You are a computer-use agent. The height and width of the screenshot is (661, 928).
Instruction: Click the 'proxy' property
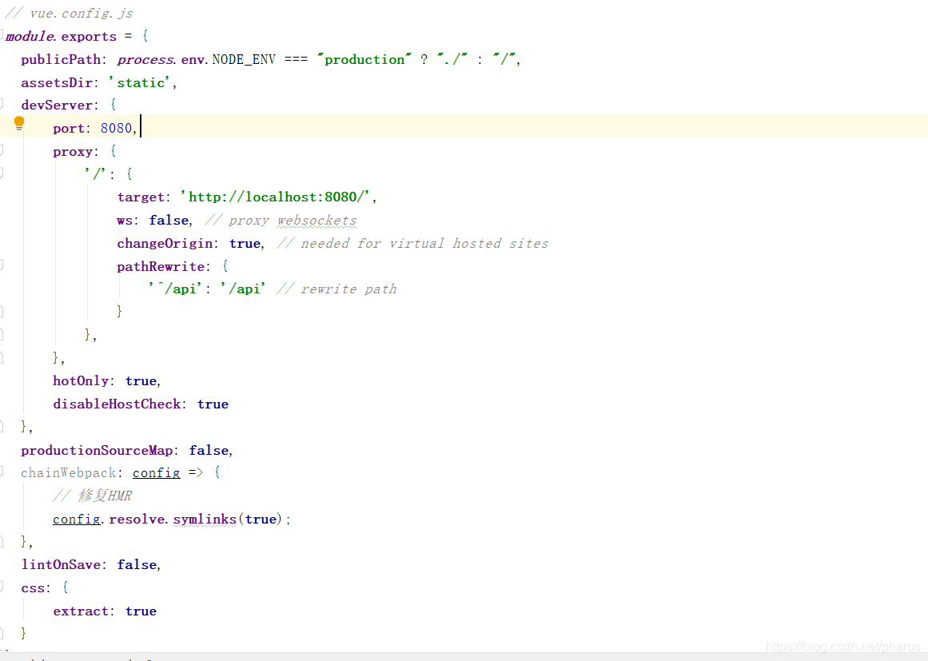pyautogui.click(x=73, y=152)
